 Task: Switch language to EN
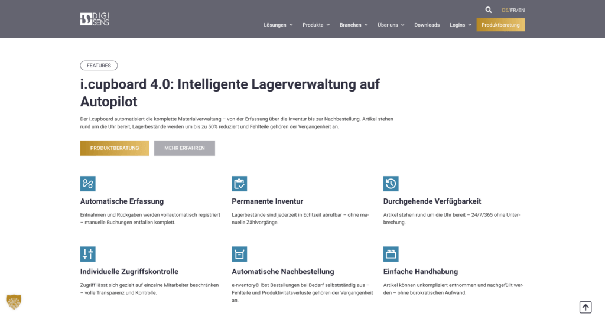(x=521, y=11)
